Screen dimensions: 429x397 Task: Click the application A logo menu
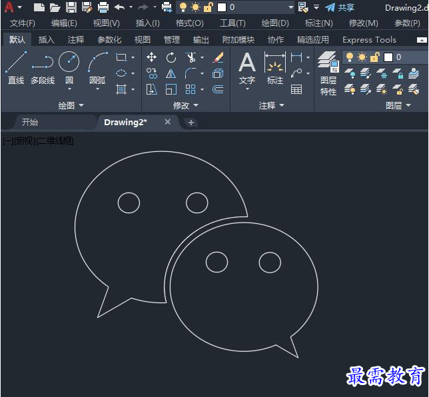click(9, 7)
